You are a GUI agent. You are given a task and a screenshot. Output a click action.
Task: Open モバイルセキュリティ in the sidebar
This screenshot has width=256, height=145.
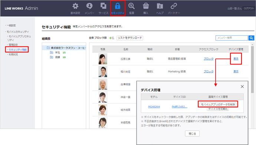[x=18, y=32]
